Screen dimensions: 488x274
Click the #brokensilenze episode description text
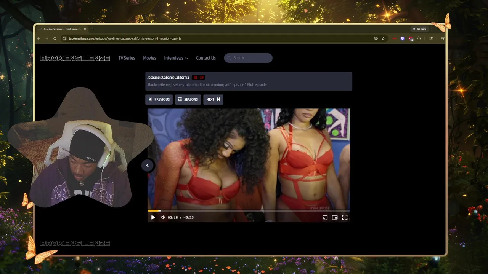(207, 84)
